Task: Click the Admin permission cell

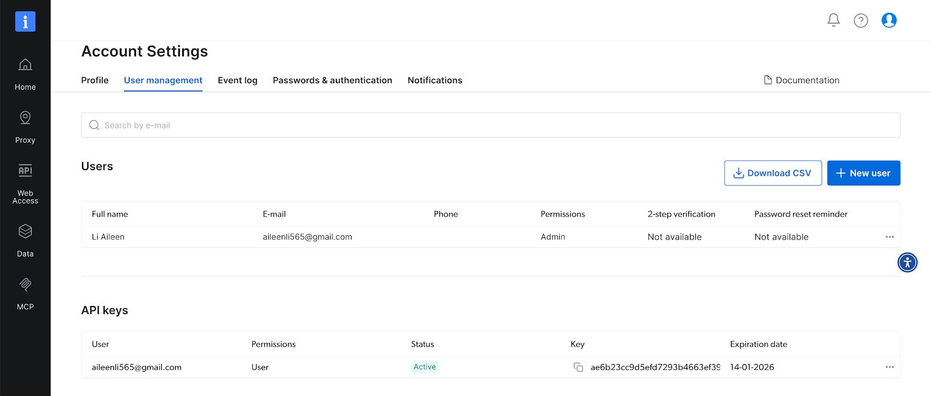Action: coord(553,237)
